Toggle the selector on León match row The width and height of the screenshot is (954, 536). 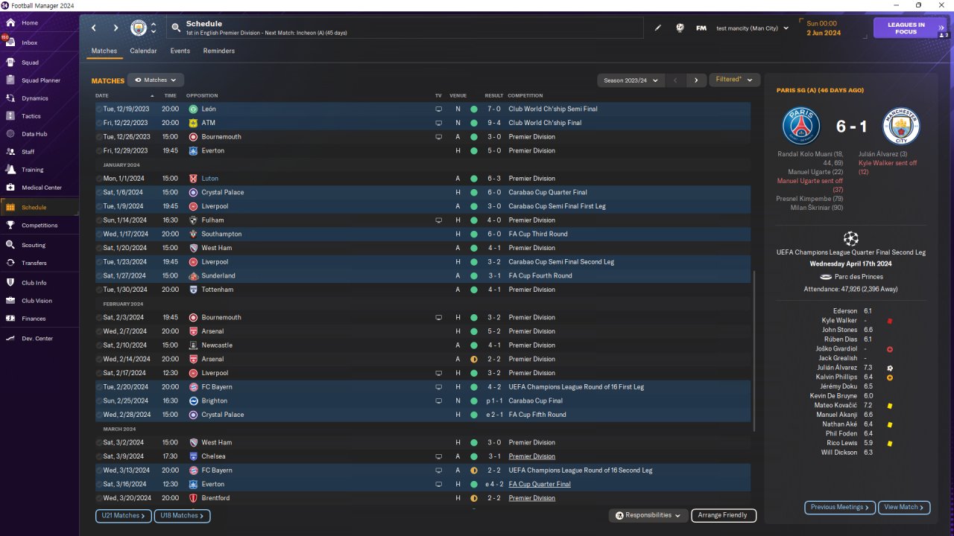pos(99,109)
